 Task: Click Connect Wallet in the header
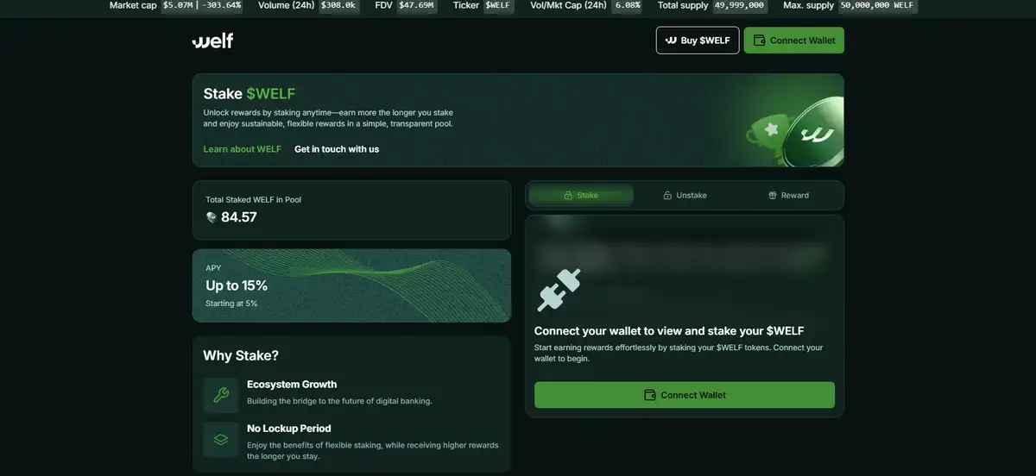(x=794, y=41)
